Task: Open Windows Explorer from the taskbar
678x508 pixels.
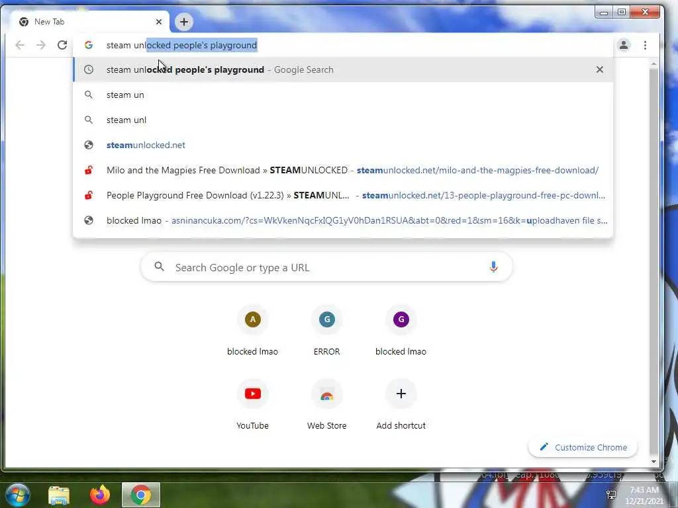Action: coord(59,495)
